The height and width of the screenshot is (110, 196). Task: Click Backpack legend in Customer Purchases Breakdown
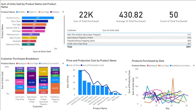pos(21,63)
